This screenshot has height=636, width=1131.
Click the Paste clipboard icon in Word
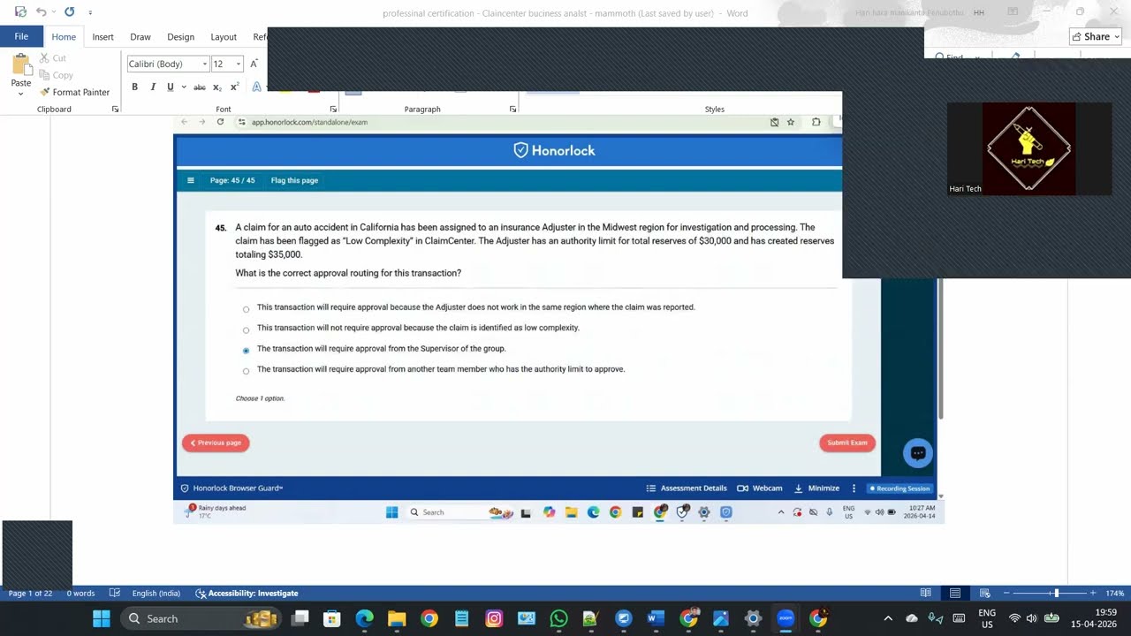[21, 64]
